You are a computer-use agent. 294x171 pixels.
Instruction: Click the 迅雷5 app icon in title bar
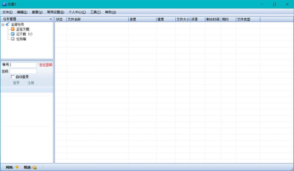pyautogui.click(x=4, y=4)
